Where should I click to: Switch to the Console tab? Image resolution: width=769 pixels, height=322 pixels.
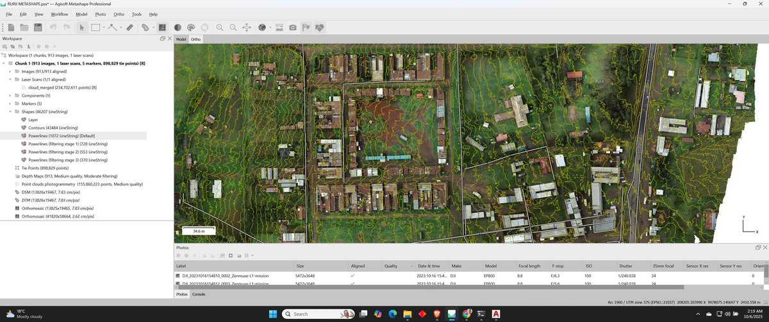[199, 294]
